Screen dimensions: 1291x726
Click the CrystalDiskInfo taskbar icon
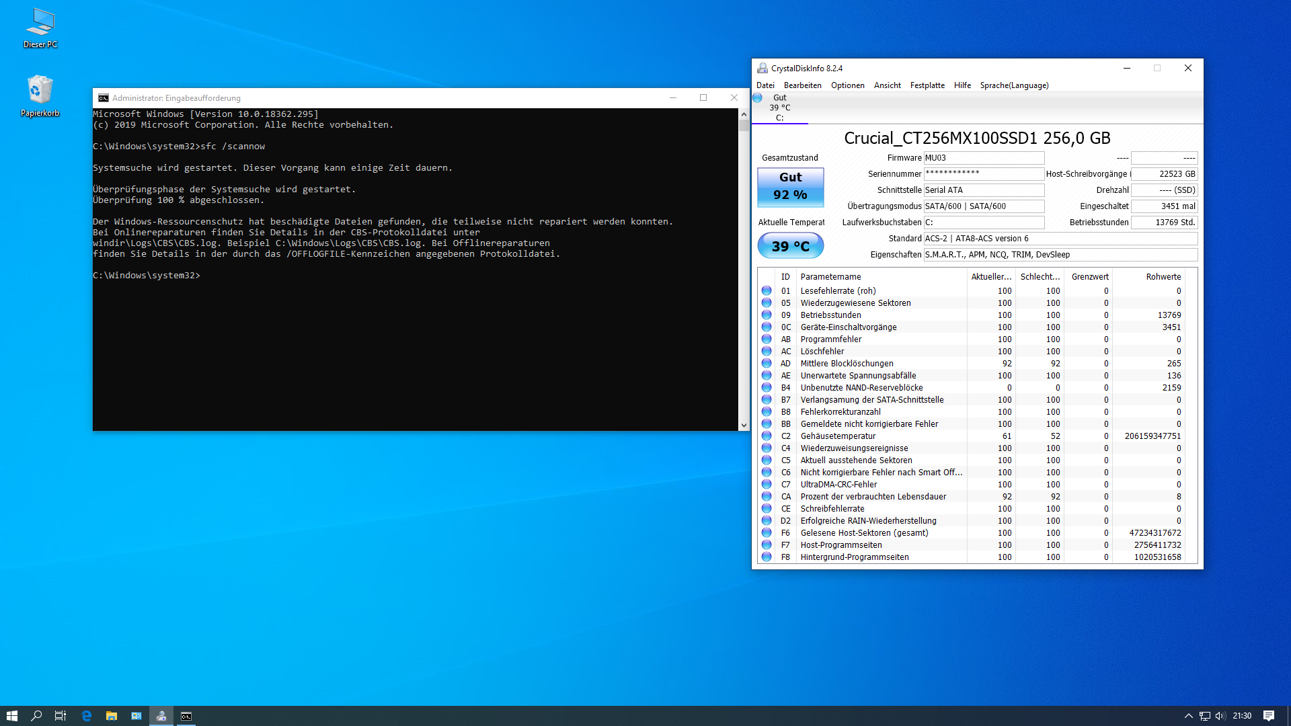click(x=161, y=716)
